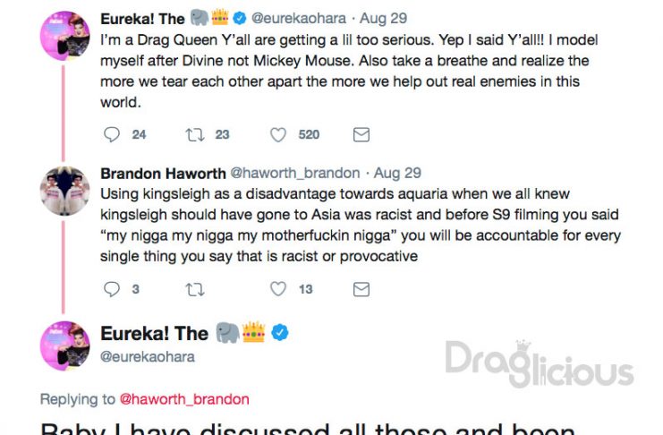Click verified badge on bottom Eureka reply

(x=280, y=333)
